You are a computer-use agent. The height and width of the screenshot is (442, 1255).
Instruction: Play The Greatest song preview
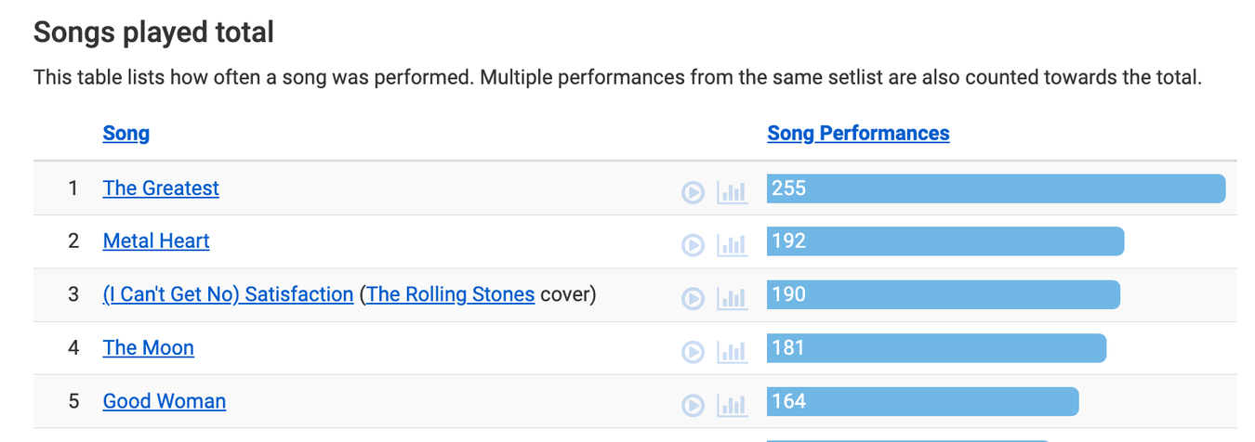693,192
